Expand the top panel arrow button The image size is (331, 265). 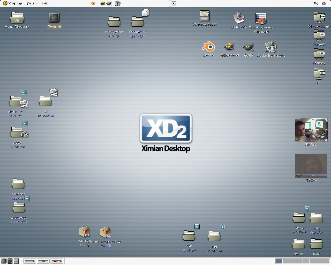174,3
